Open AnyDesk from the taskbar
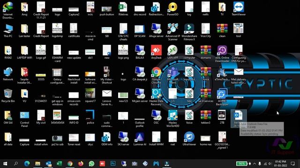 point(102,163)
